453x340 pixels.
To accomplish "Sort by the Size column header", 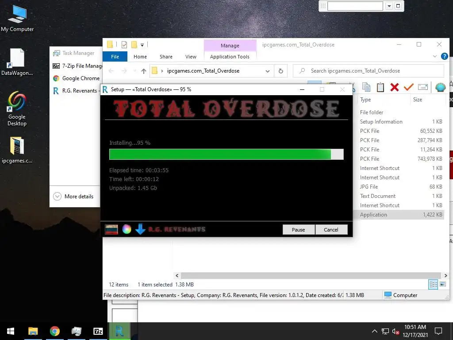I will coord(418,100).
